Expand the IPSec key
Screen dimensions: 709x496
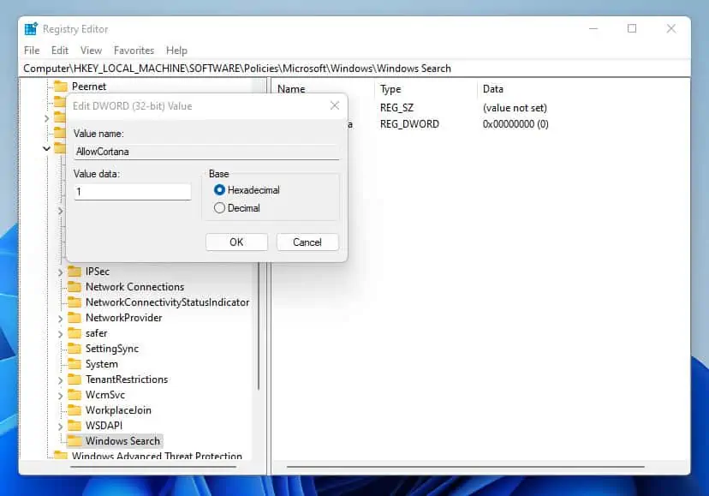click(60, 272)
